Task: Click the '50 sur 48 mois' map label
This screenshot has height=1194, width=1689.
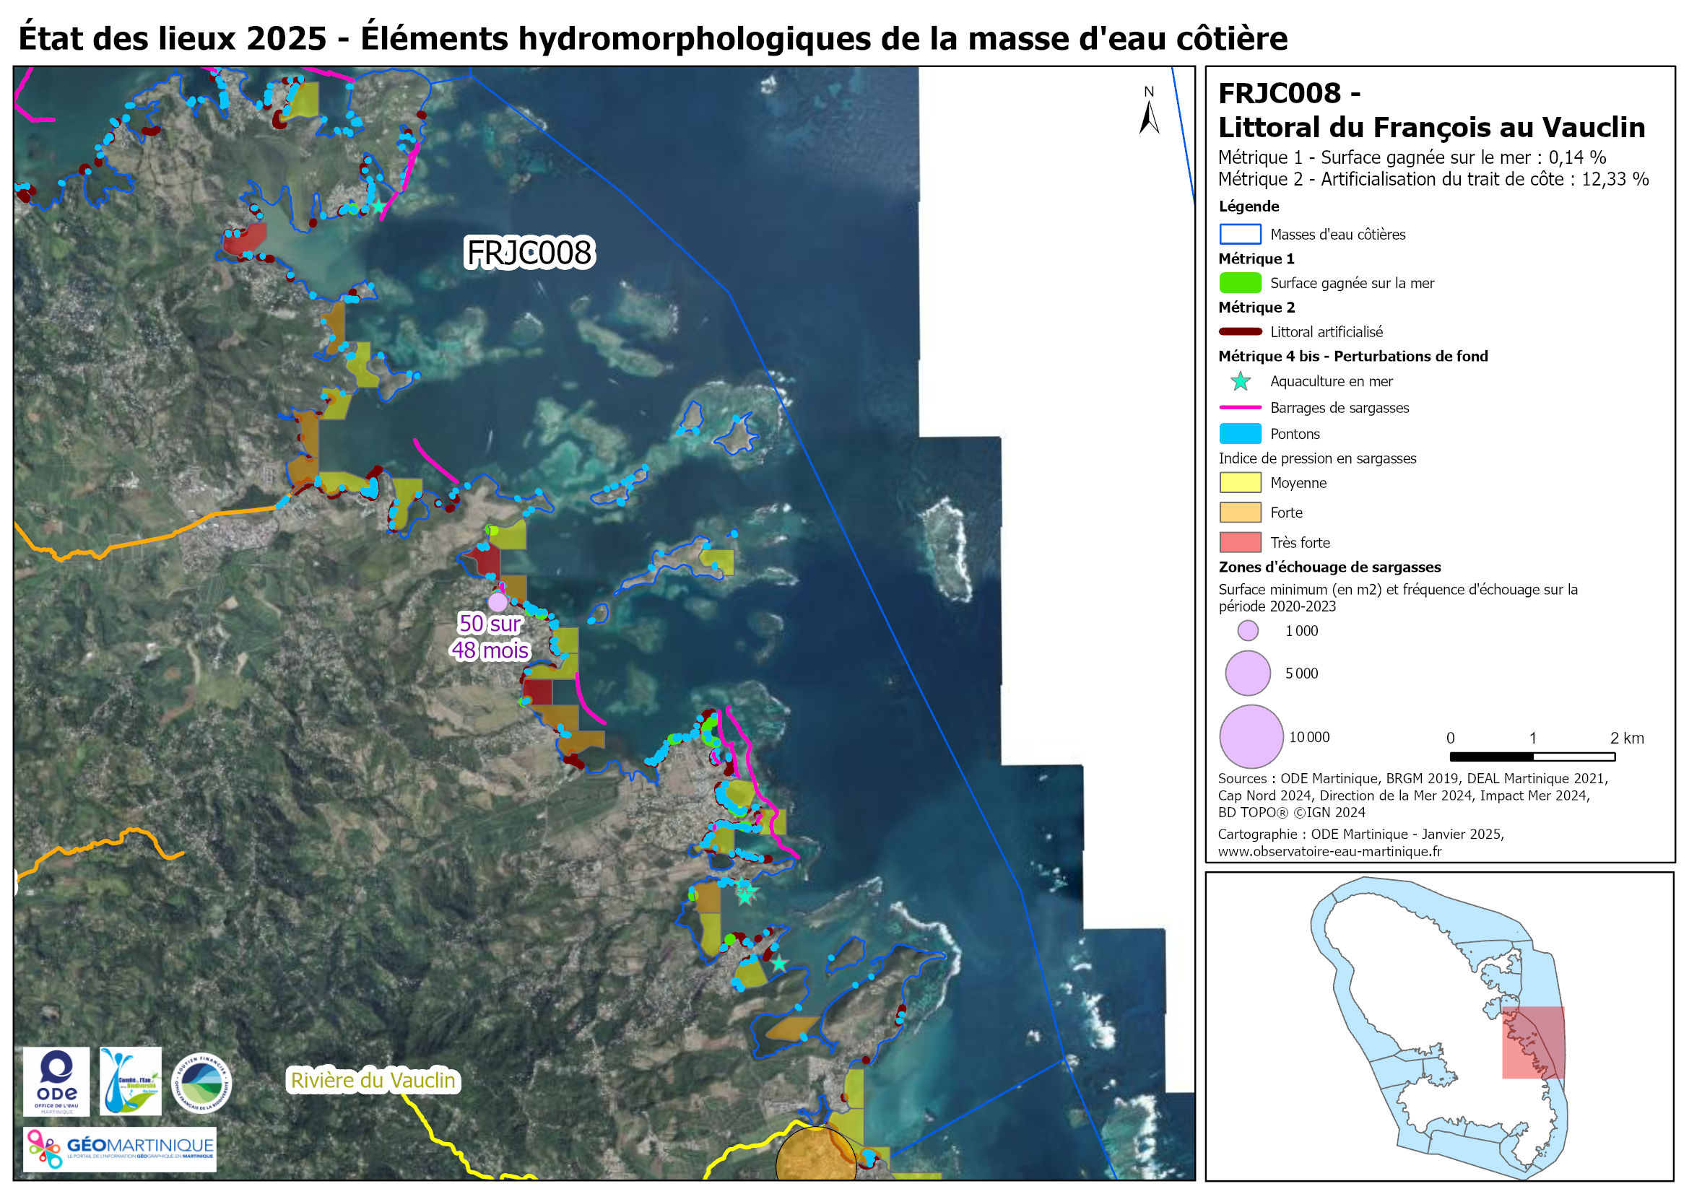Action: pos(490,637)
